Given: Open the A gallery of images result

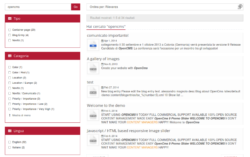Looking at the screenshot, I should [x=103, y=59].
